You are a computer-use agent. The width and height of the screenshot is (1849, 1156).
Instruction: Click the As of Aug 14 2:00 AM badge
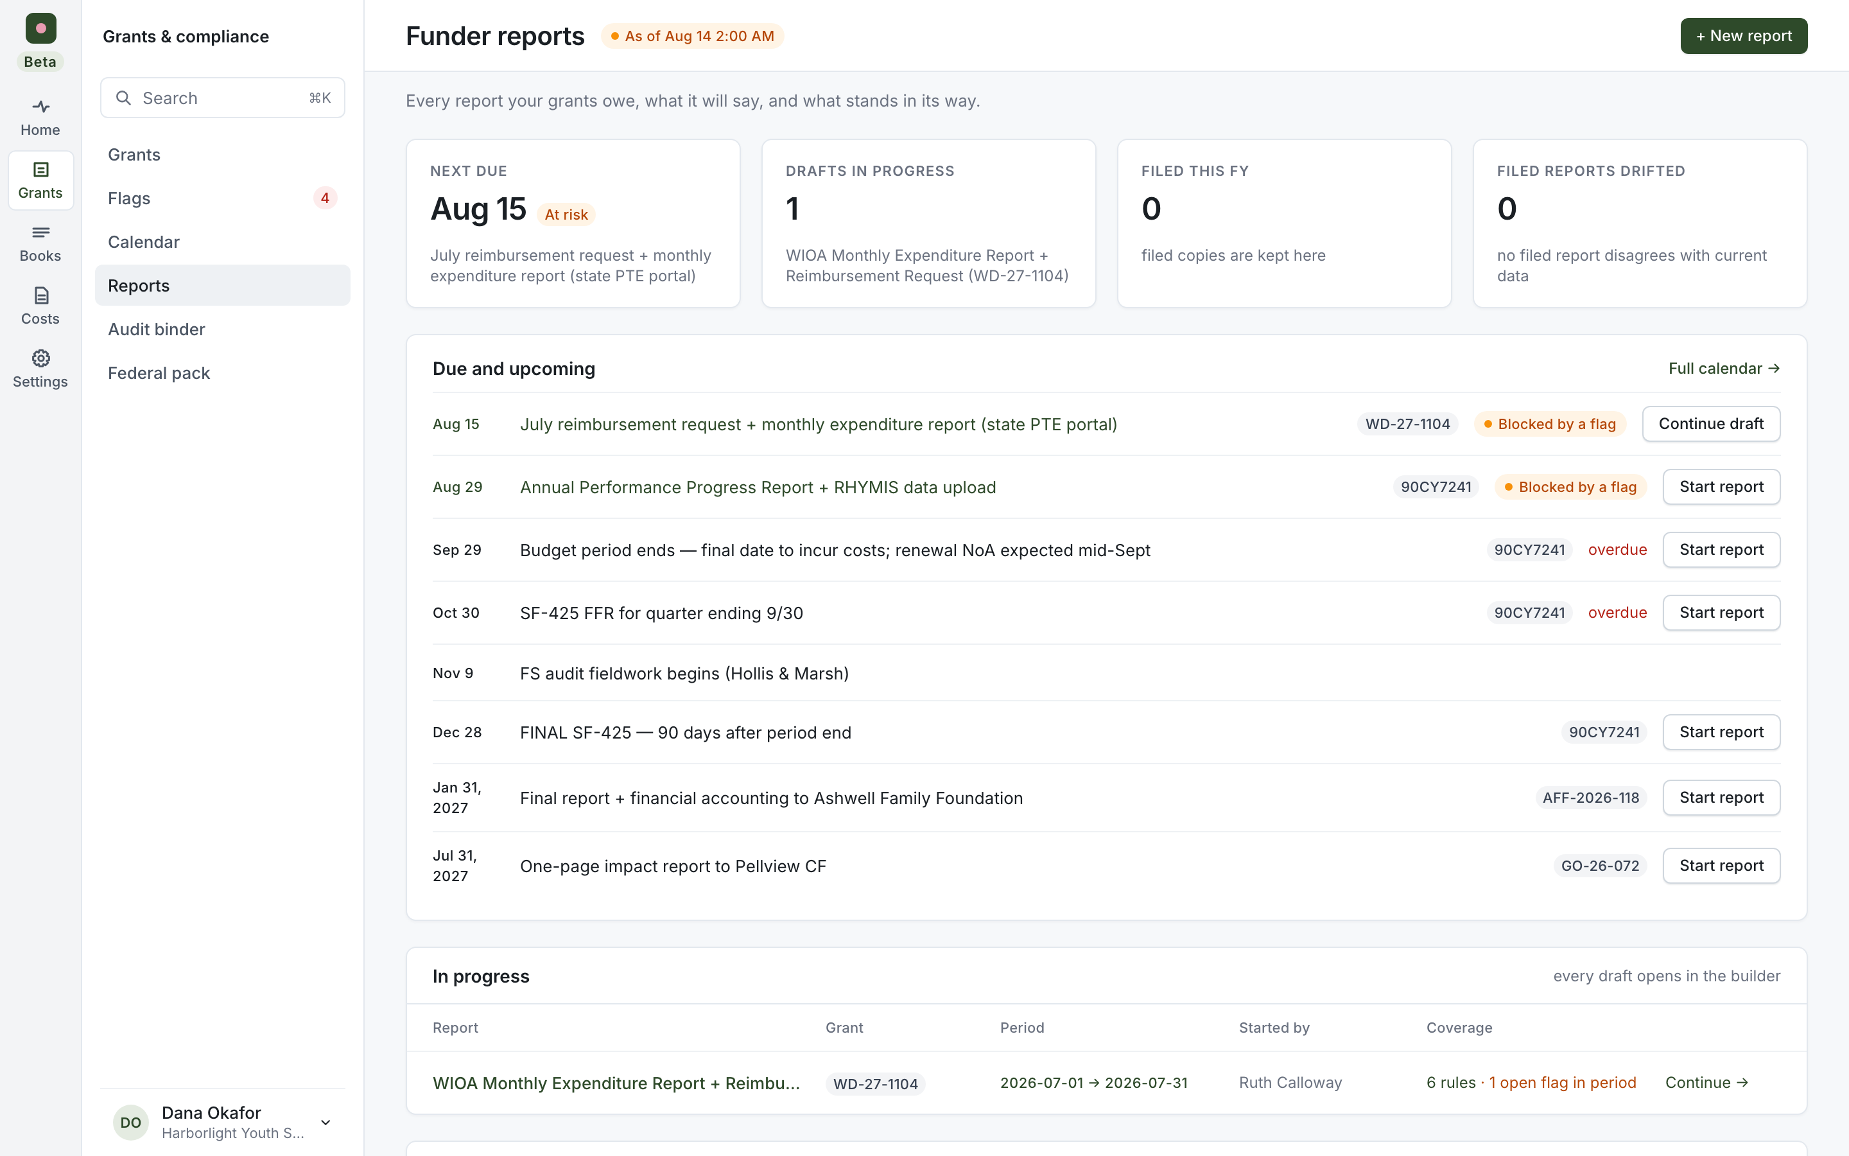point(692,36)
